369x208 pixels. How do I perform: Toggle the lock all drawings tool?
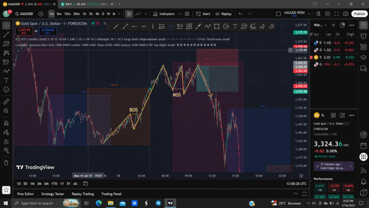pos(6,141)
